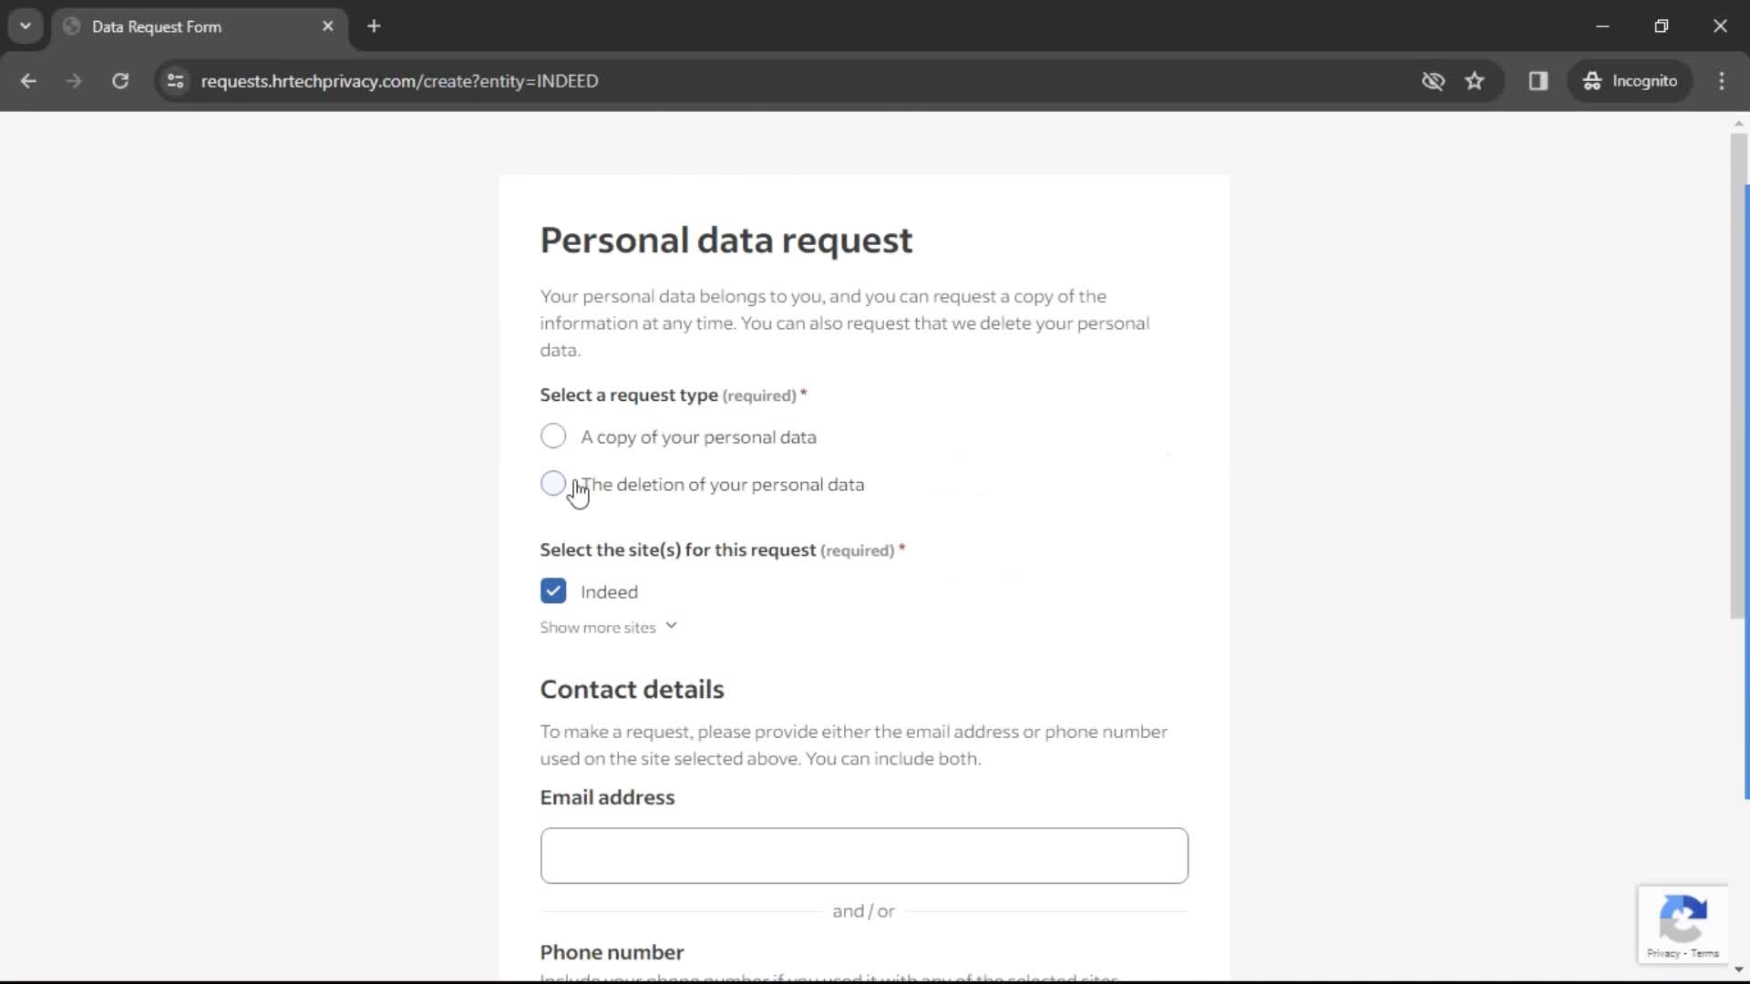
Task: Click the 'Show more sites' chevron arrow
Action: click(671, 626)
